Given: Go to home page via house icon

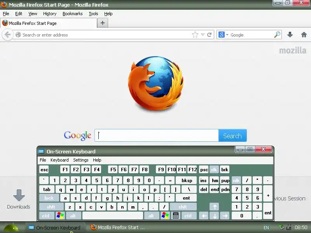Looking at the screenshot, I should pyautogui.click(x=304, y=35).
